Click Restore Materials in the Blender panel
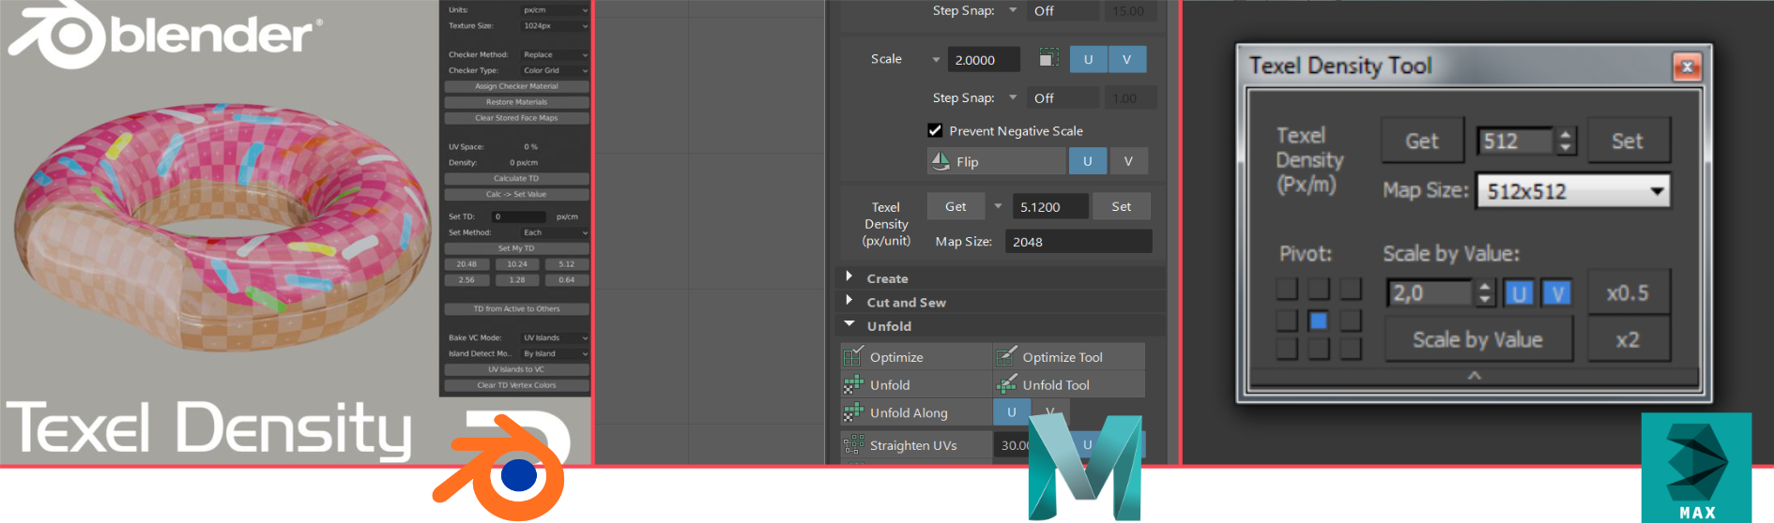1774x523 pixels. pos(516,102)
